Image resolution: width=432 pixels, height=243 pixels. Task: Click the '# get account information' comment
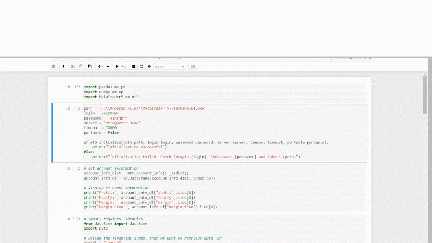click(x=111, y=168)
